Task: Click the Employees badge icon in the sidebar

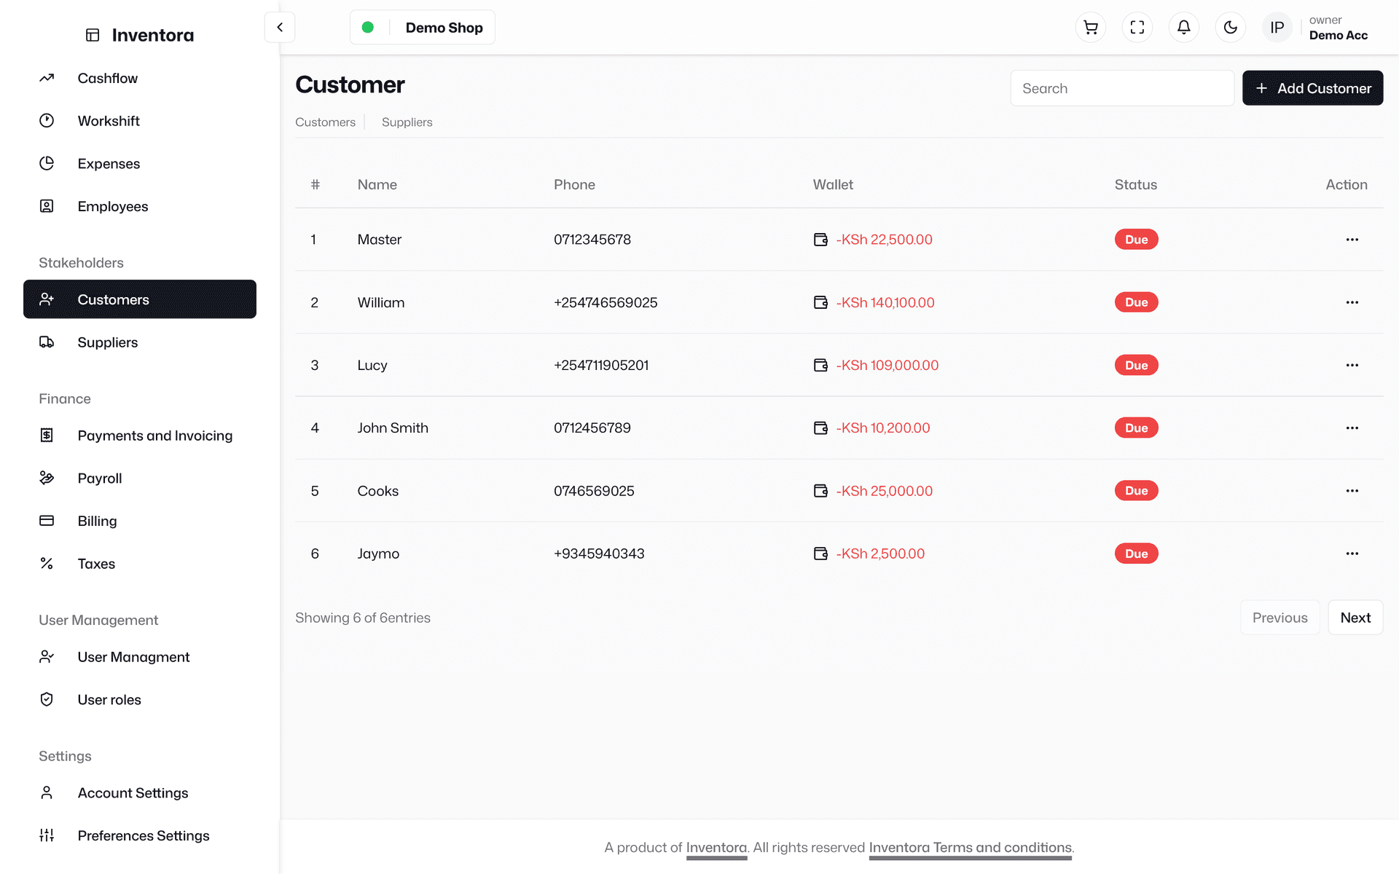Action: [x=47, y=206]
